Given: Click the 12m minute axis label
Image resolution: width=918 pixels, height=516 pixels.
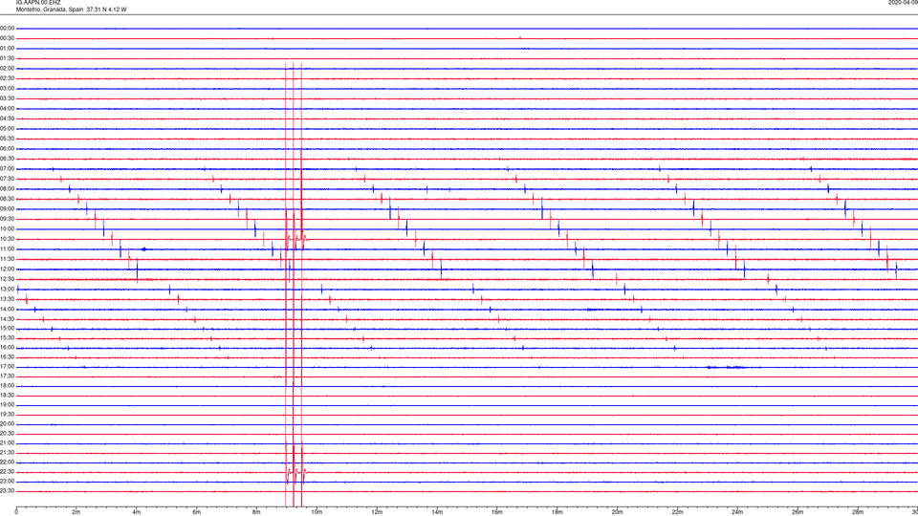Looking at the screenshot, I should (377, 512).
